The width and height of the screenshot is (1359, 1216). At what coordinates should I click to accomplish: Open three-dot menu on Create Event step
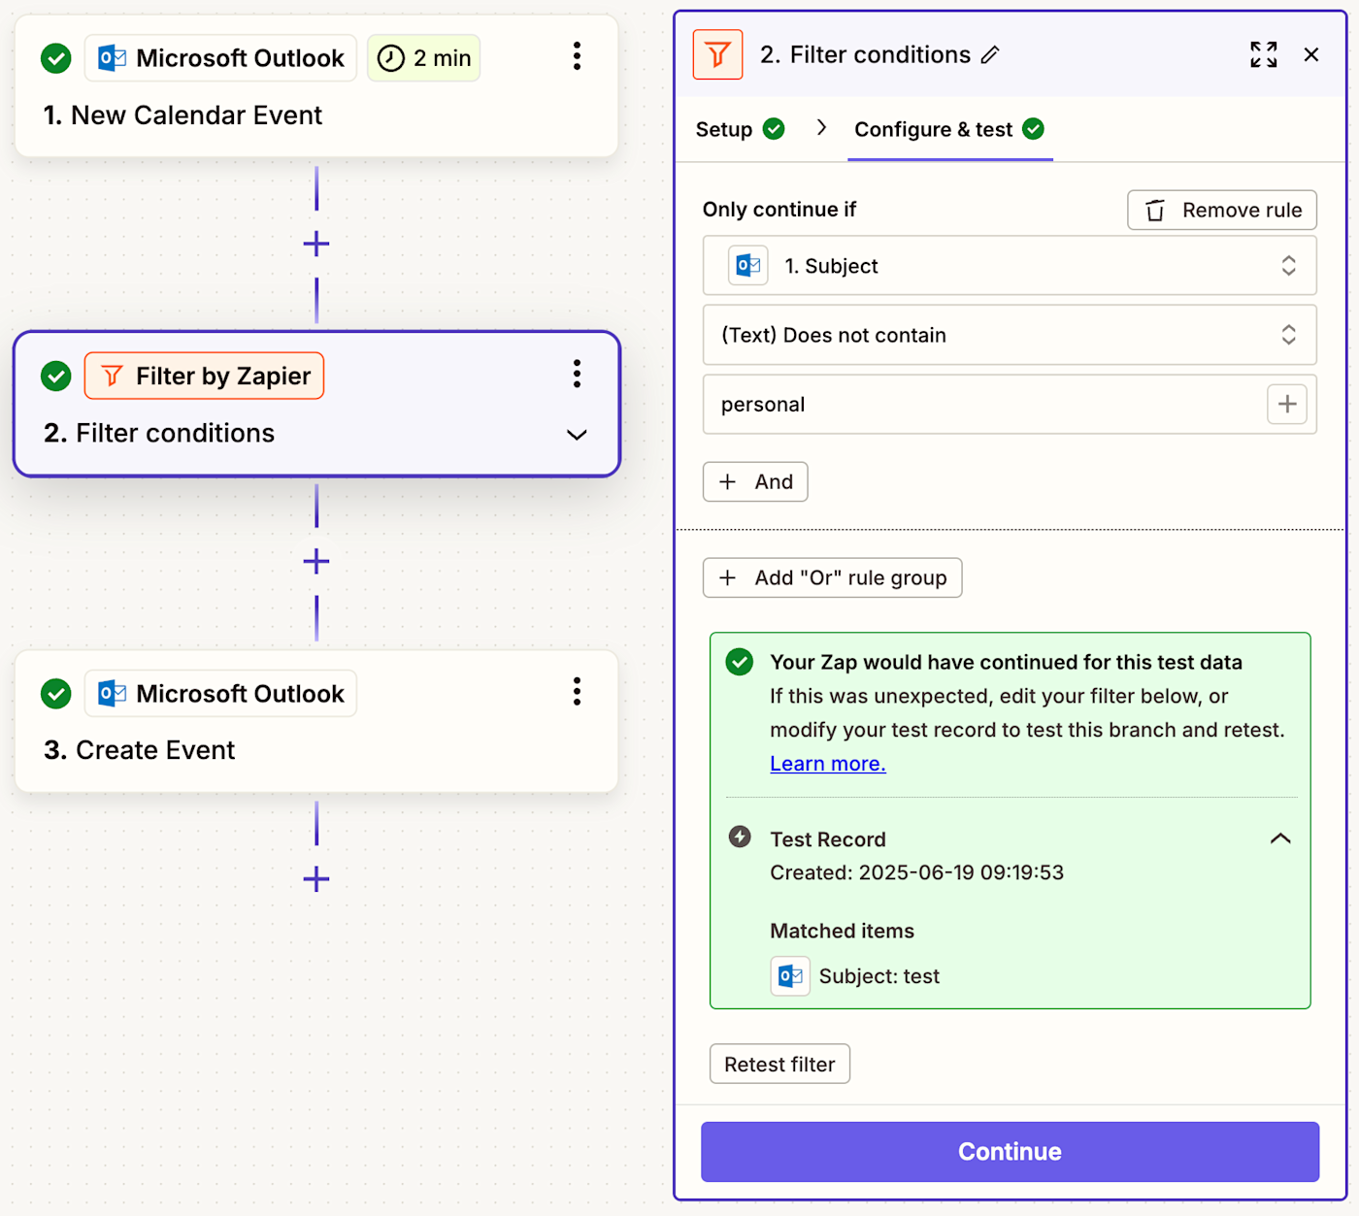pyautogui.click(x=577, y=692)
